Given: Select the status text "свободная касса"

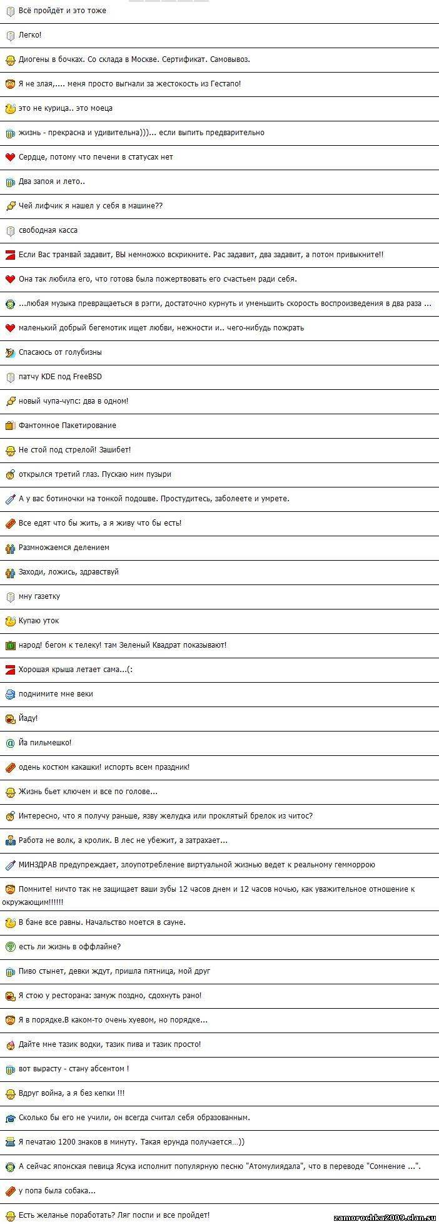Looking at the screenshot, I should pyautogui.click(x=48, y=230).
